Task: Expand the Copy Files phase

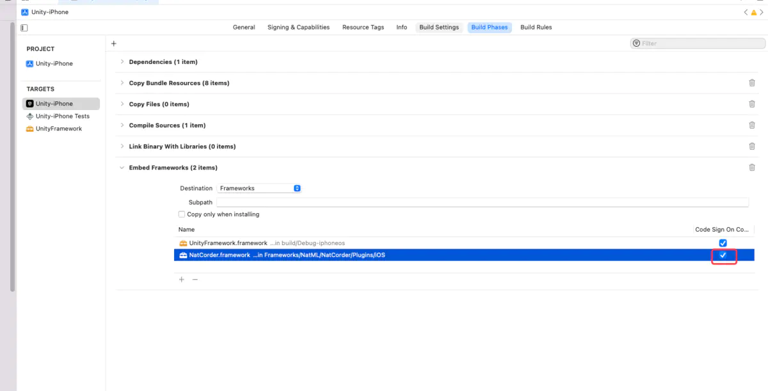Action: pos(122,104)
